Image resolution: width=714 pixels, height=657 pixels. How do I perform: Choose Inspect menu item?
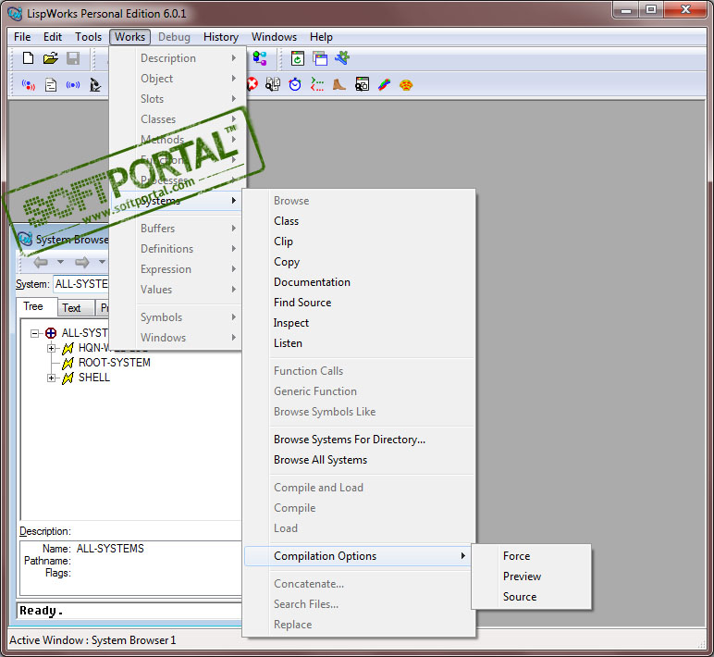pyautogui.click(x=359, y=323)
